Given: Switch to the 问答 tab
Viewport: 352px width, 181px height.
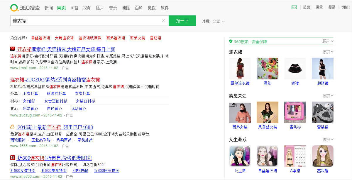Looking at the screenshot, I should [x=75, y=8].
